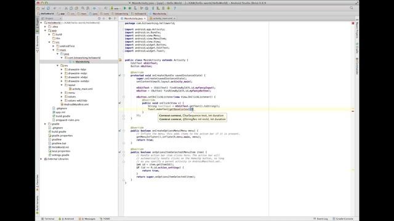
Task: Select HelloWorld.iml file in tree
Action: (60, 147)
